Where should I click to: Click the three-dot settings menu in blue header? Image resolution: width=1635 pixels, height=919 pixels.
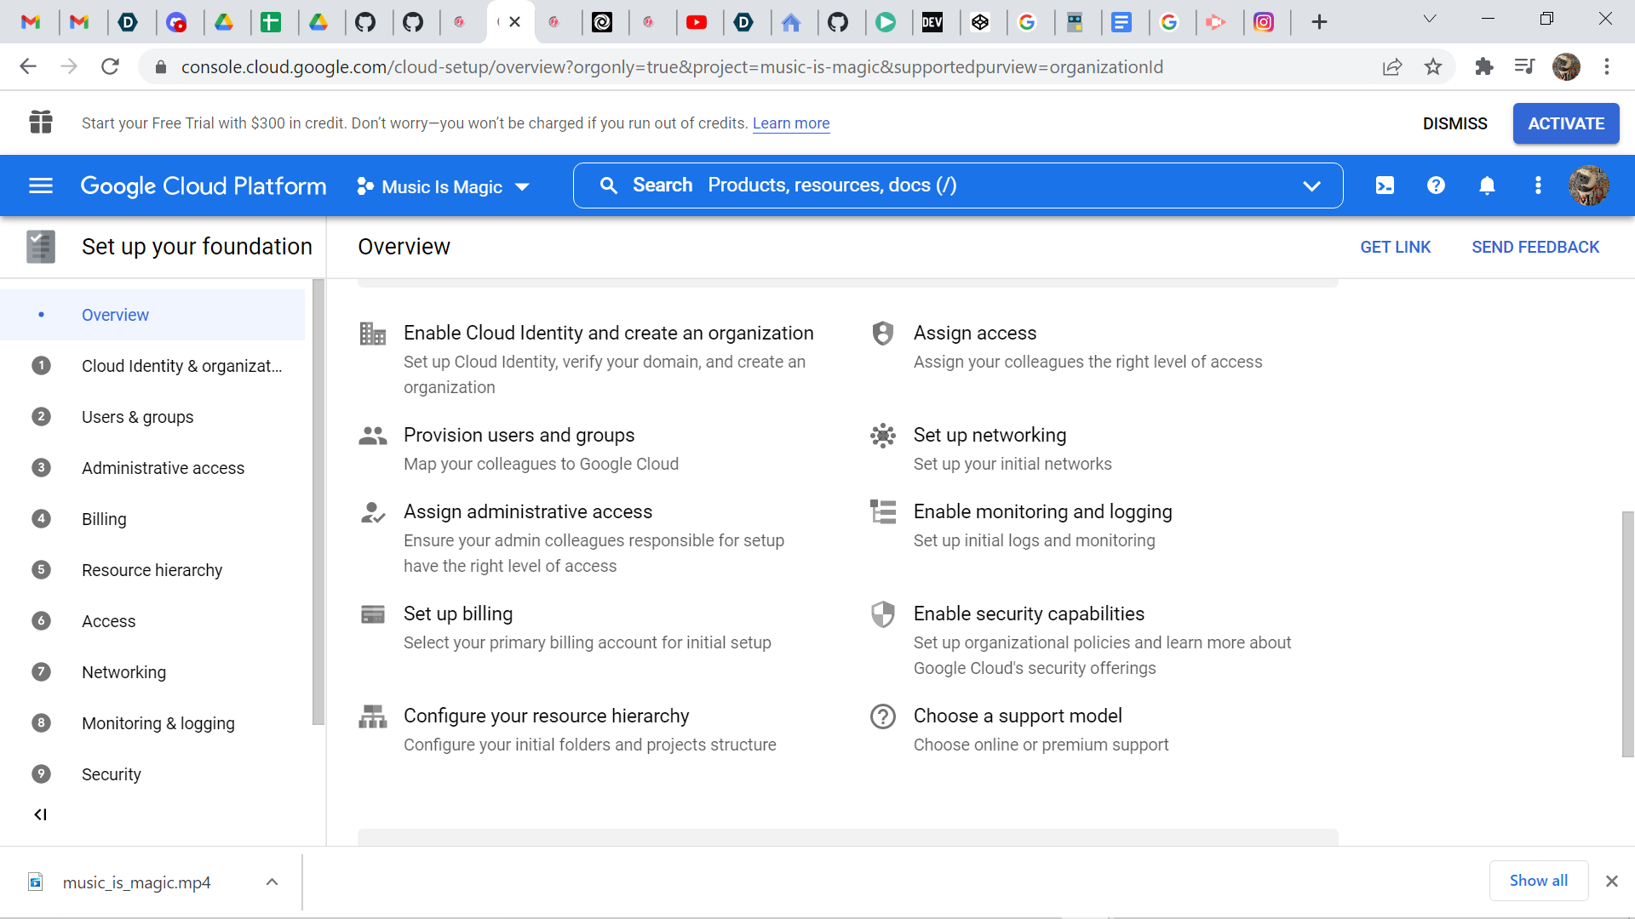tap(1538, 186)
